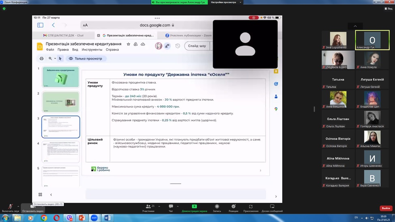Viewport: 395px width, 222px height.
Task: Open Opera browser from taskbar
Action: point(56,218)
